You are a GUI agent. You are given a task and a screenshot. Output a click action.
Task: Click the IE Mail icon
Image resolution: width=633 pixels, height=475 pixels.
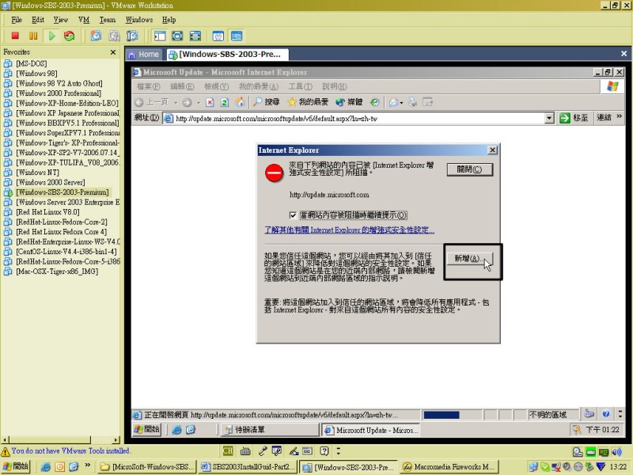(x=393, y=103)
